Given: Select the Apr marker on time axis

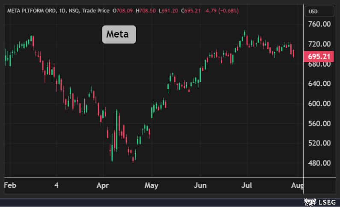Looking at the screenshot, I should (103, 186).
